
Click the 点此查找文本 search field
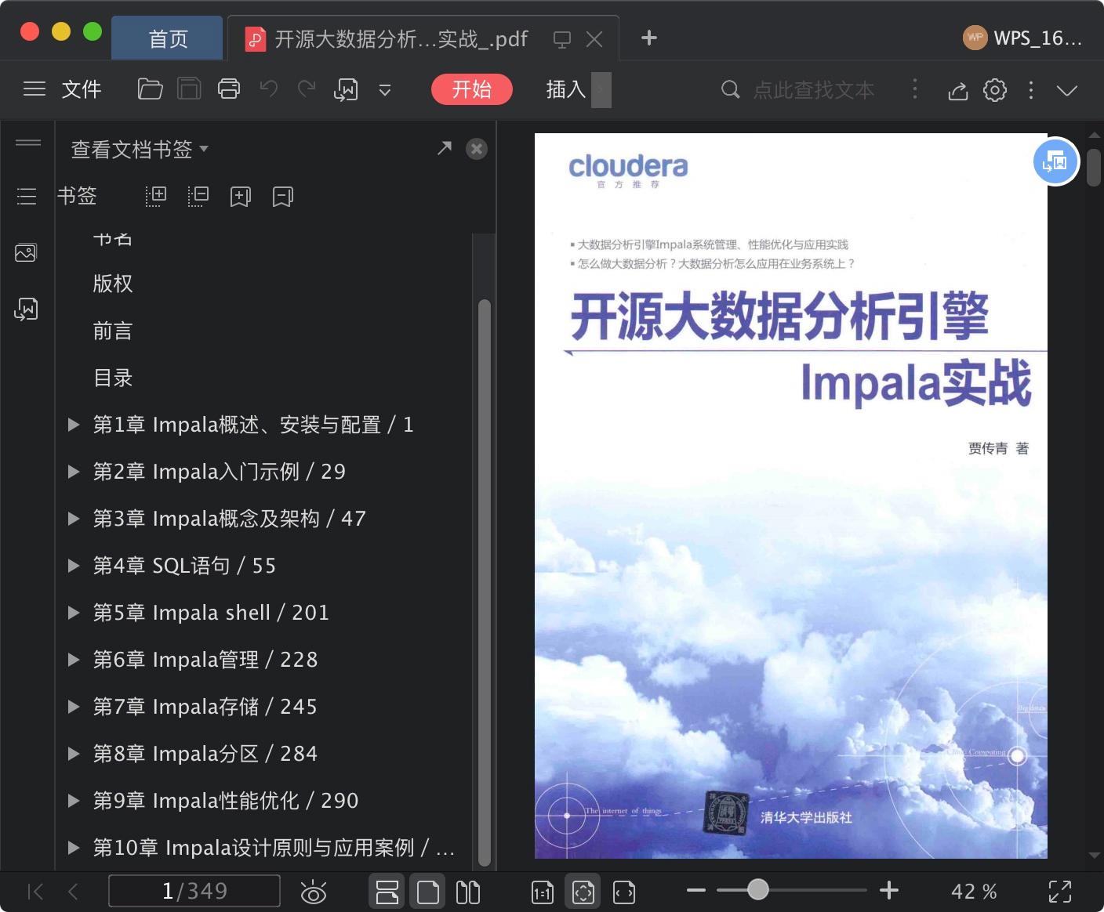point(813,90)
